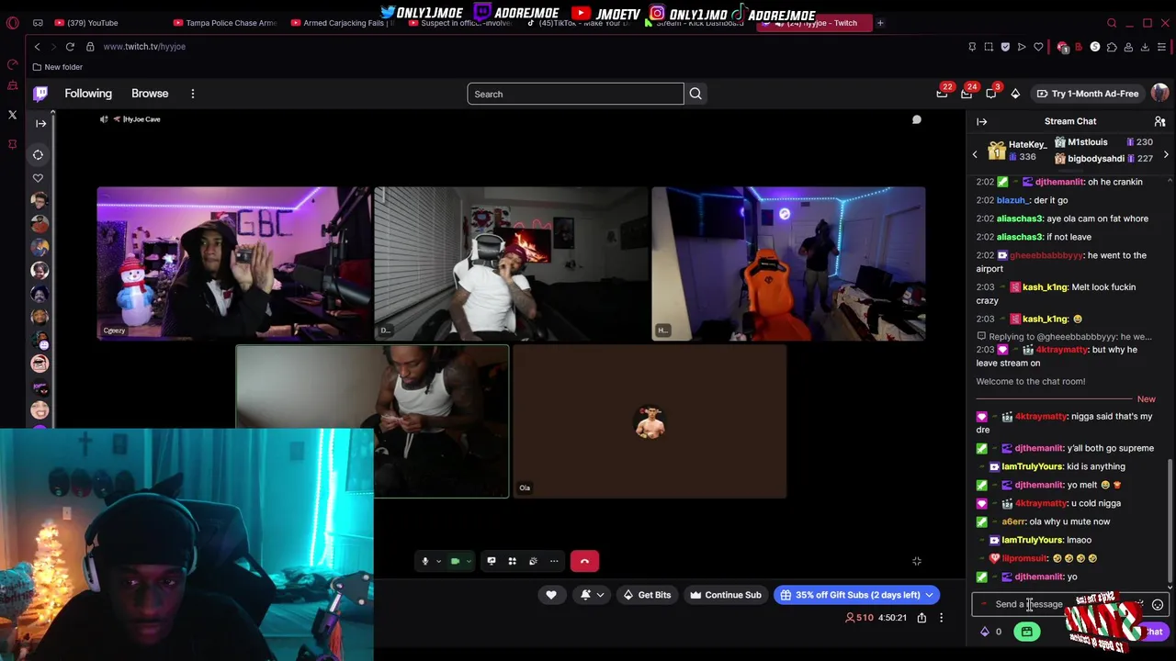Viewport: 1176px width, 661px height.
Task: Open a new browser tab with plus
Action: tap(879, 23)
